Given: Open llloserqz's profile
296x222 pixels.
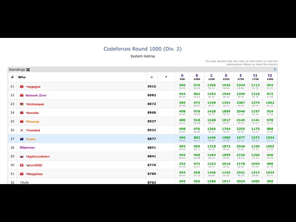Looking at the screenshot, I should pos(33,121).
